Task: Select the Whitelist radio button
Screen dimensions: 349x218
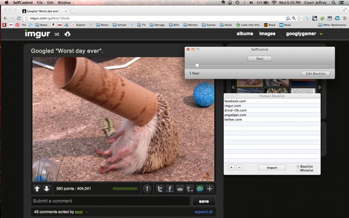Action: click(x=298, y=170)
